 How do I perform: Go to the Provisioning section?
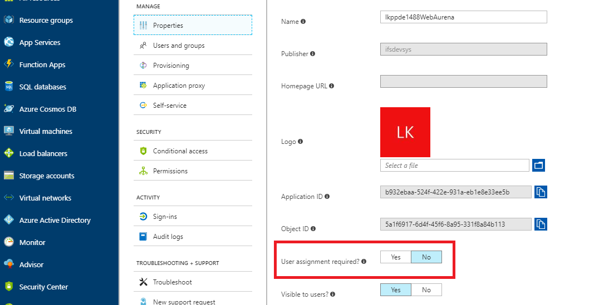pos(193,65)
